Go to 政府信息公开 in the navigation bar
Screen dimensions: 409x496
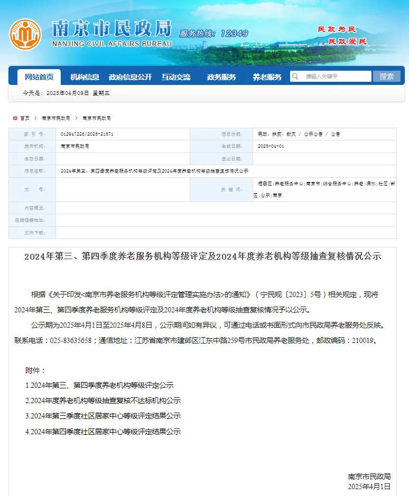pos(130,77)
